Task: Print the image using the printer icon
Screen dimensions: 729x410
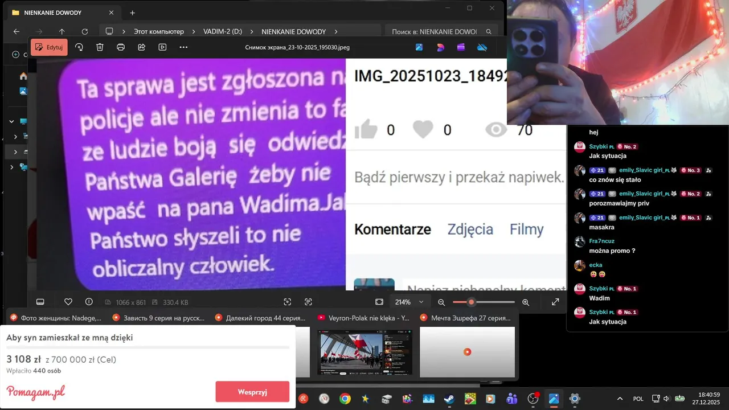Action: [121, 47]
